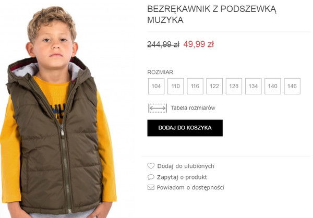Pick size 116

click(x=195, y=86)
